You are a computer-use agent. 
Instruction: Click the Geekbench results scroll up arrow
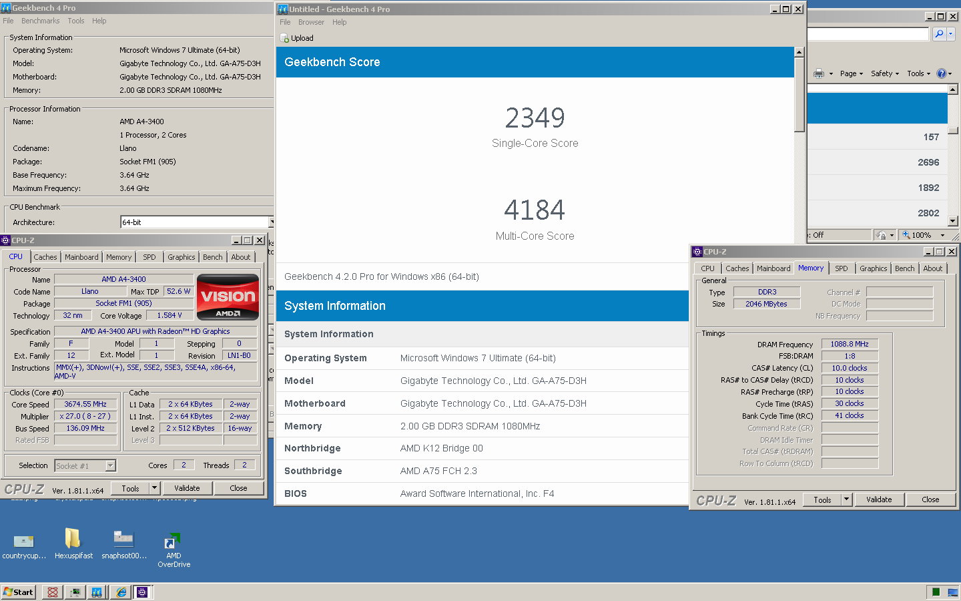pyautogui.click(x=799, y=52)
